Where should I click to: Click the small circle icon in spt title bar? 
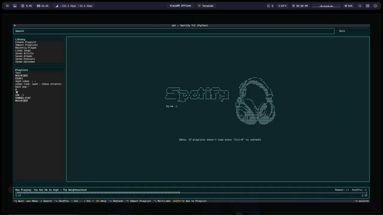(15, 25)
